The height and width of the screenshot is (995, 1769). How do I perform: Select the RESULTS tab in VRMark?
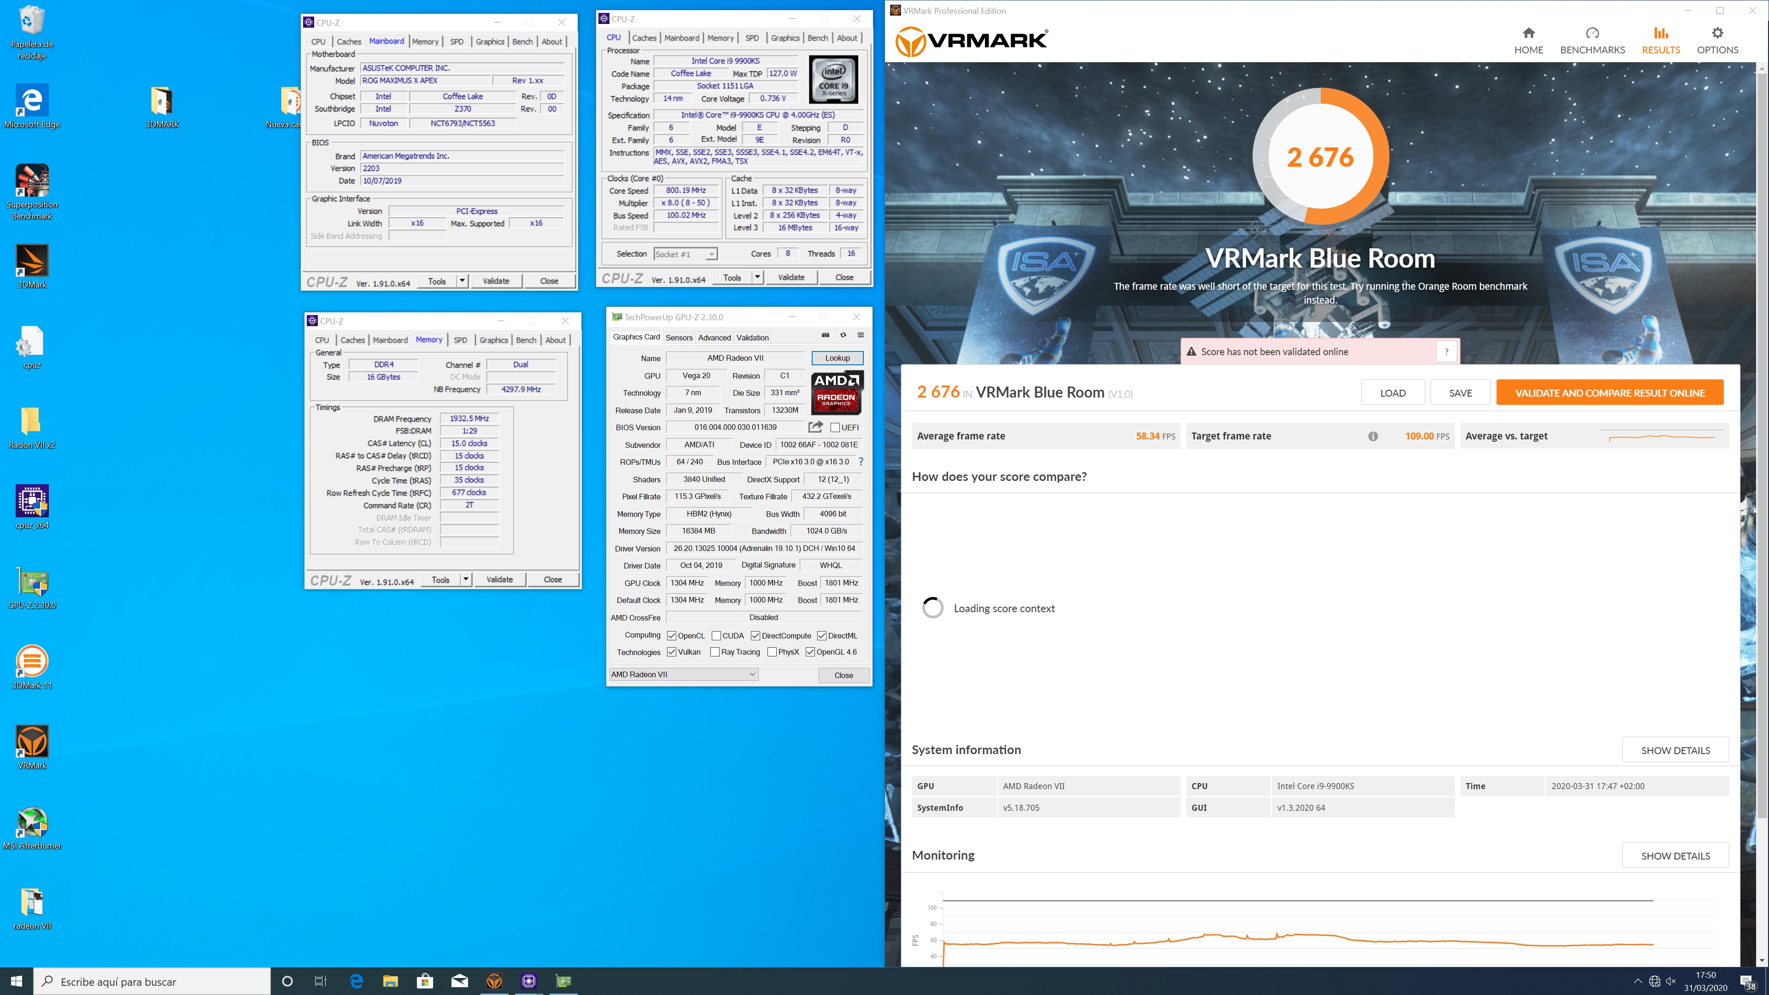(x=1660, y=41)
